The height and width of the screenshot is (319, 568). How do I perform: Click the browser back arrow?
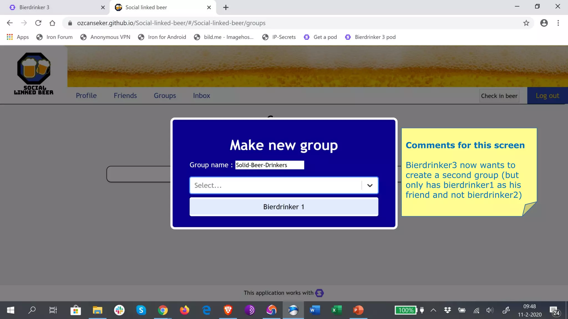click(10, 23)
